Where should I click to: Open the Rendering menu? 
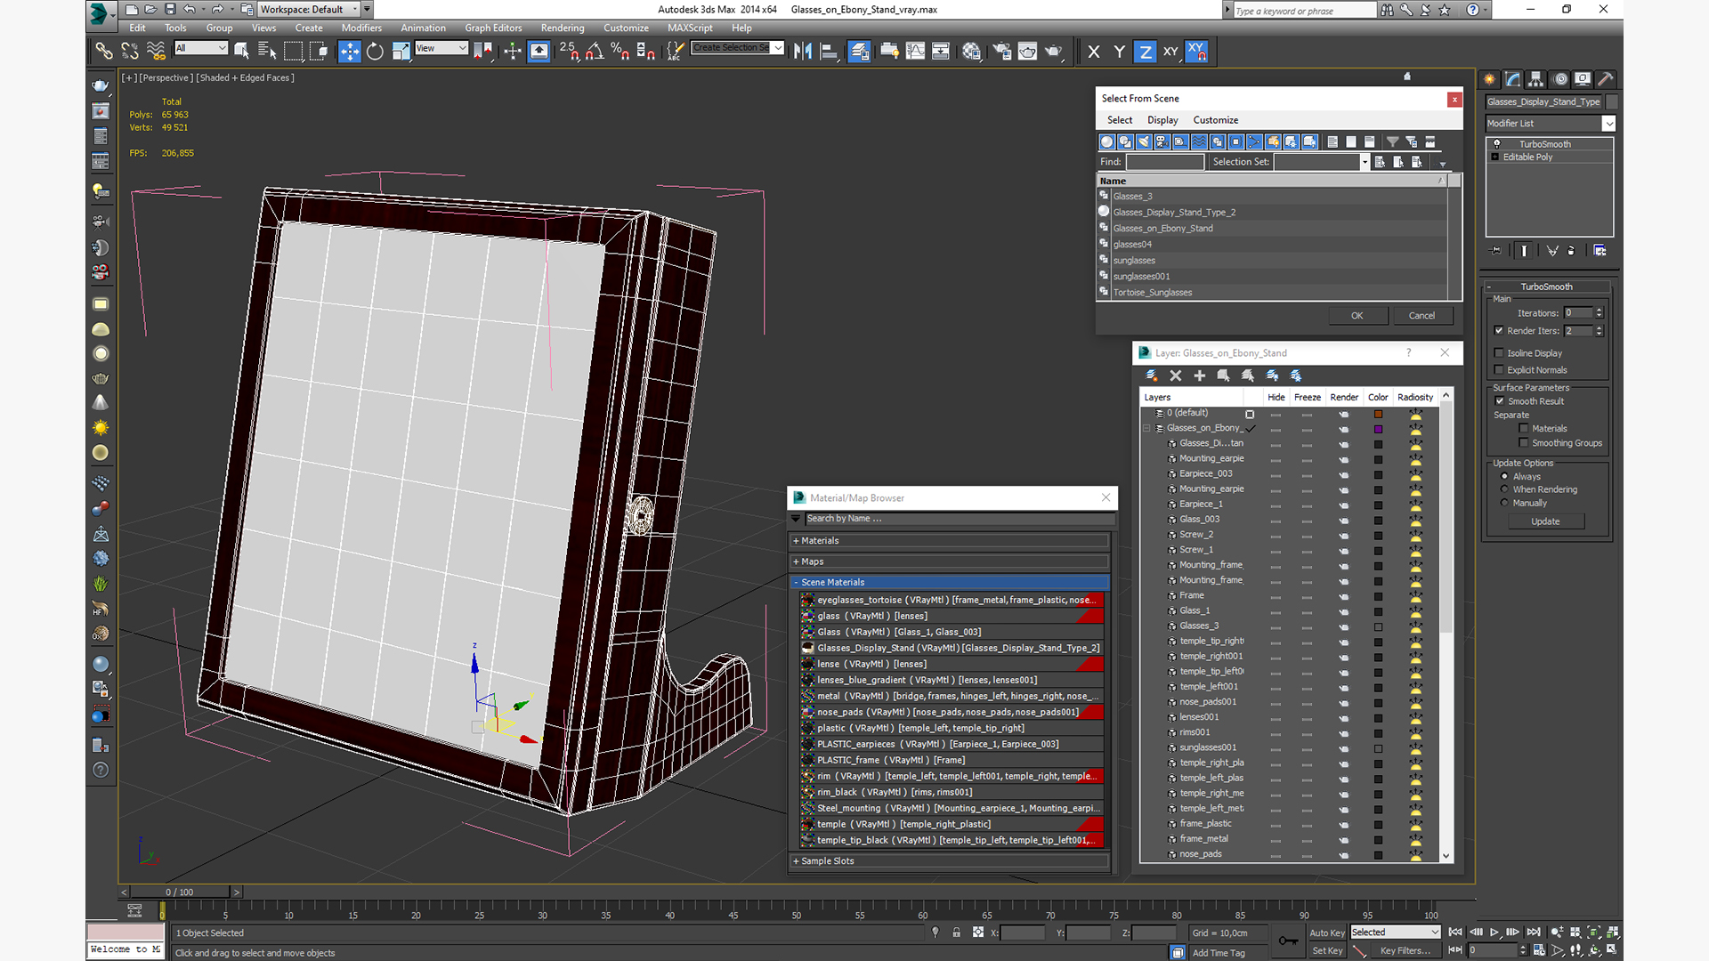(x=563, y=28)
